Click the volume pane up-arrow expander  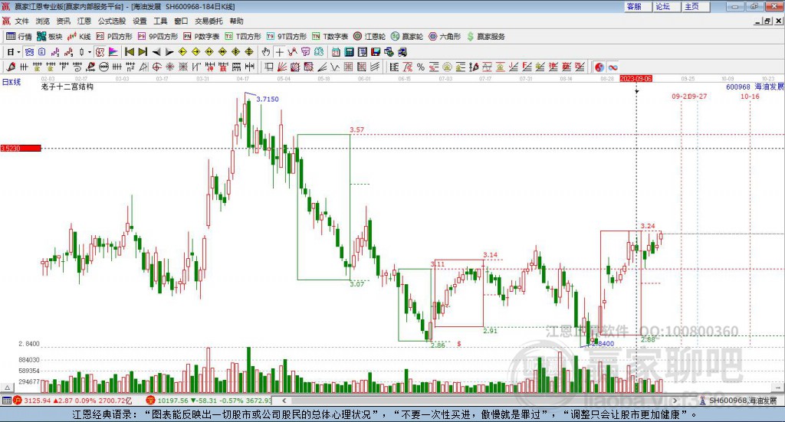click(7, 388)
